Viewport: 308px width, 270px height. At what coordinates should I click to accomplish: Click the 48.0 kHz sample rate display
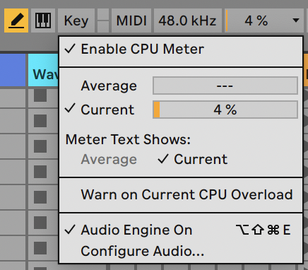click(188, 20)
